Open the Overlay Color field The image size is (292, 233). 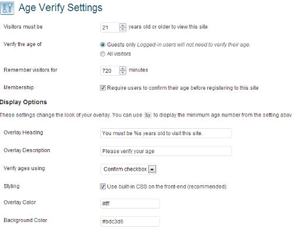tap(130, 203)
